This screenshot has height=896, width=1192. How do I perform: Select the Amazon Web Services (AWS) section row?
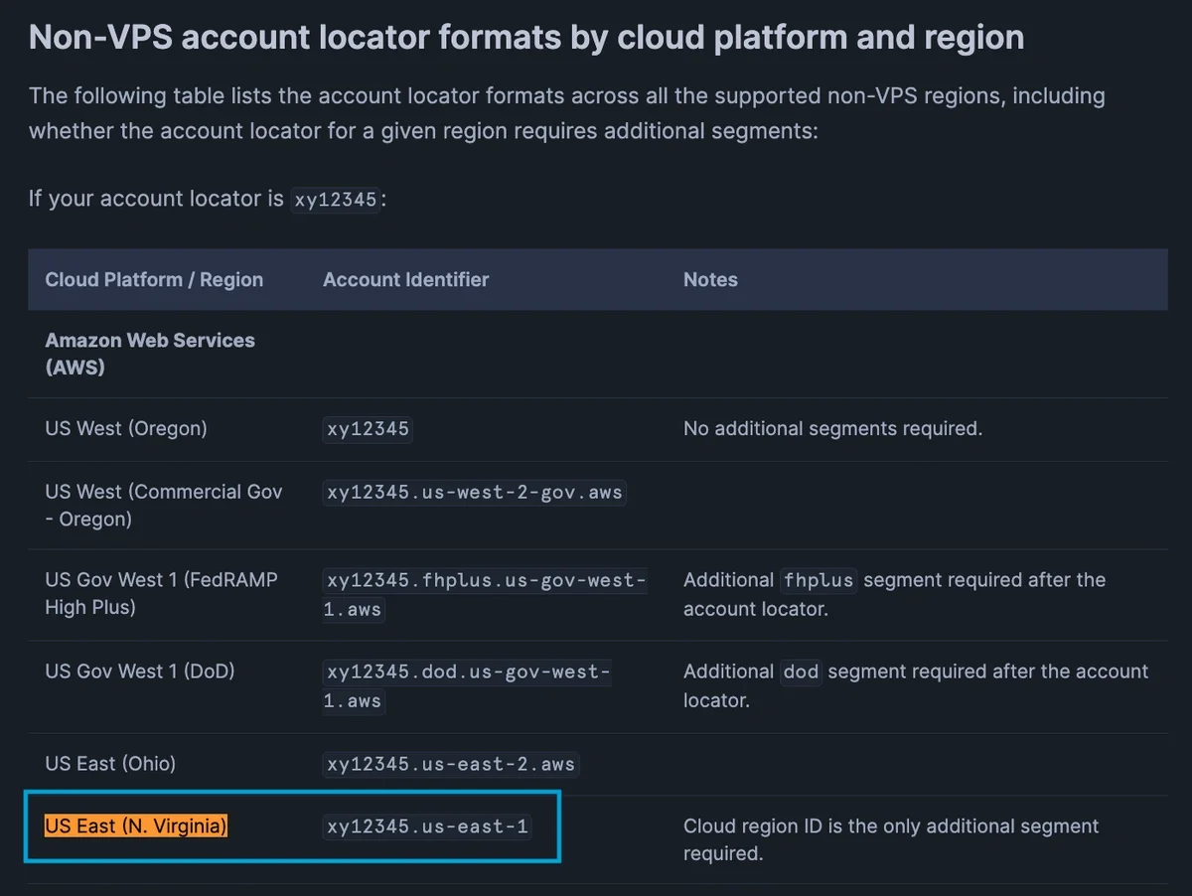tap(150, 354)
